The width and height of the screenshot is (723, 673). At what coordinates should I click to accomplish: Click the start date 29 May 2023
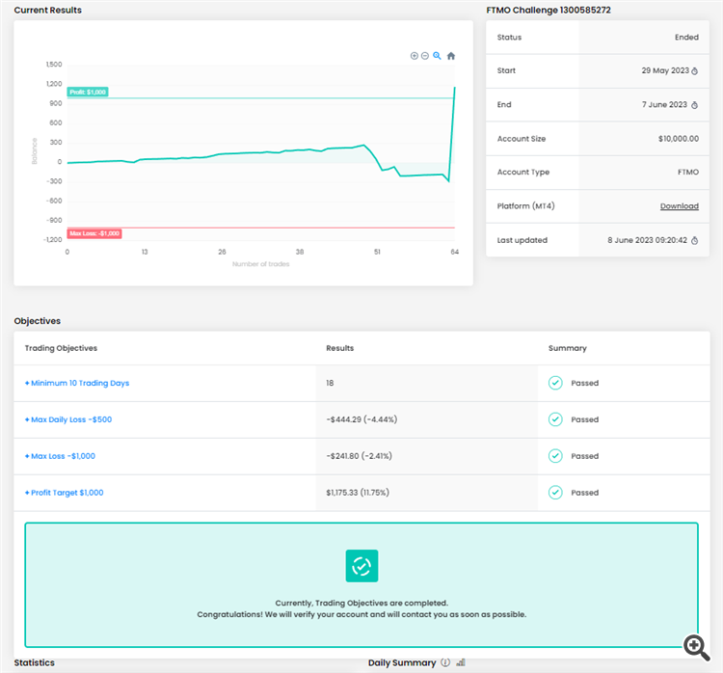[665, 70]
